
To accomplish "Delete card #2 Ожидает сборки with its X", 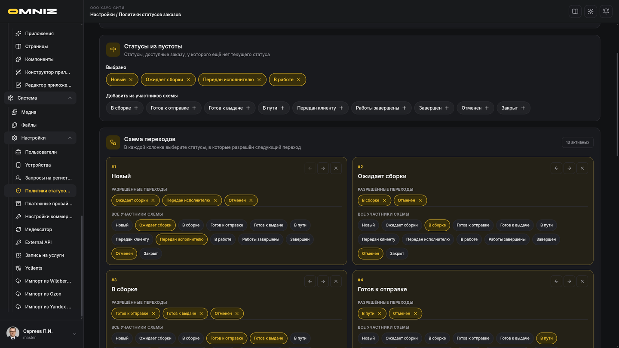I will (582, 168).
